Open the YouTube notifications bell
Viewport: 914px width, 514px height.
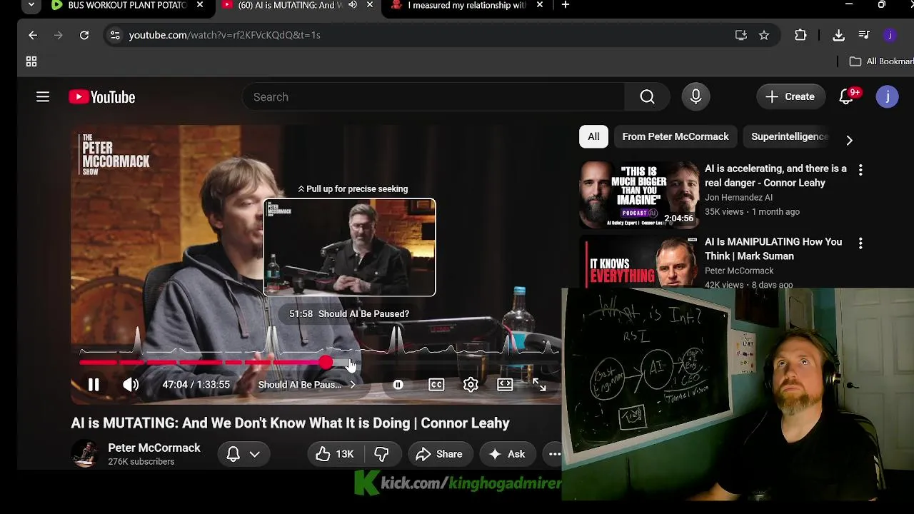point(846,97)
